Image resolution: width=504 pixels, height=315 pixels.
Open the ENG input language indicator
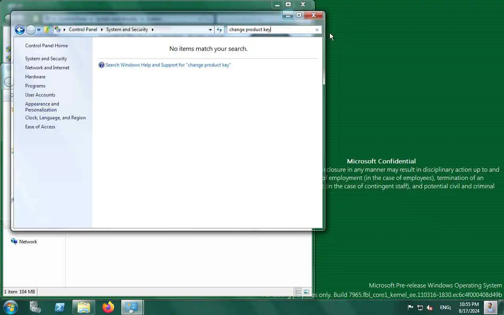(445, 308)
